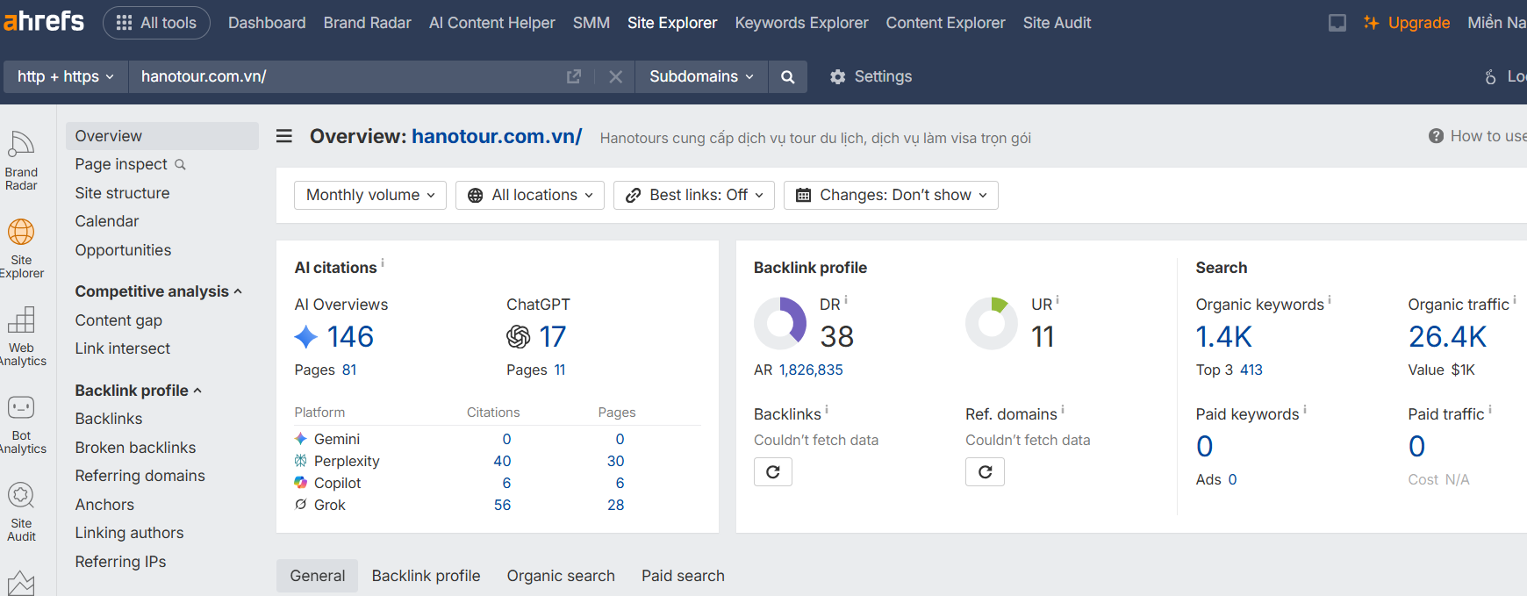Select Site Explorer globe icon in sidebar

21,233
